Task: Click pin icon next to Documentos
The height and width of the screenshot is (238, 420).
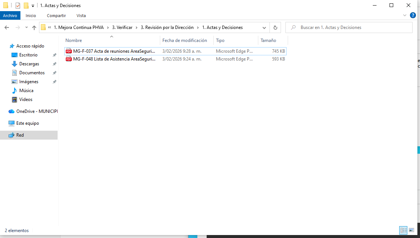Action: tap(54, 72)
